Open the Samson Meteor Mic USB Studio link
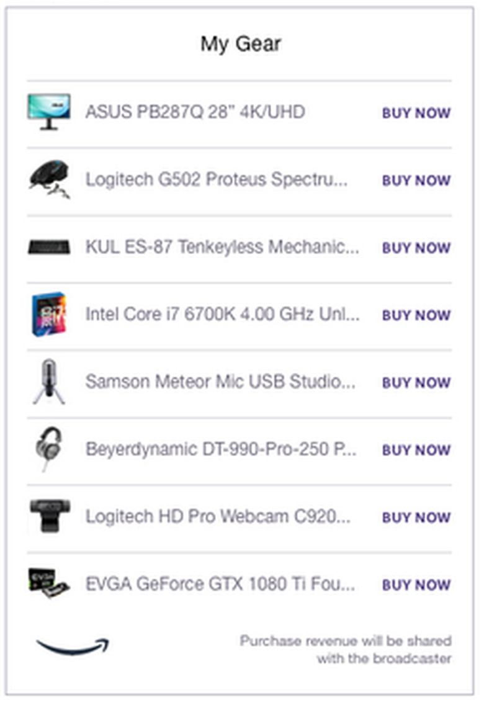This screenshot has height=705, width=484. coord(220,382)
